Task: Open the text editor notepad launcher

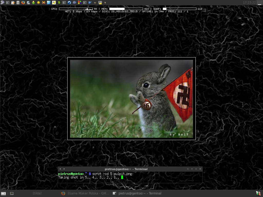Action: 13,3
